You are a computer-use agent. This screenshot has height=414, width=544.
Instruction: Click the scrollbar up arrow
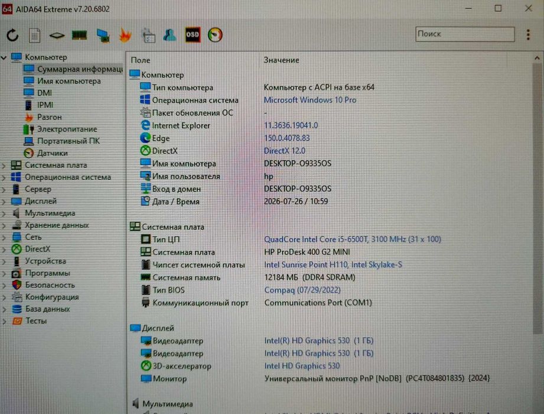(537, 59)
